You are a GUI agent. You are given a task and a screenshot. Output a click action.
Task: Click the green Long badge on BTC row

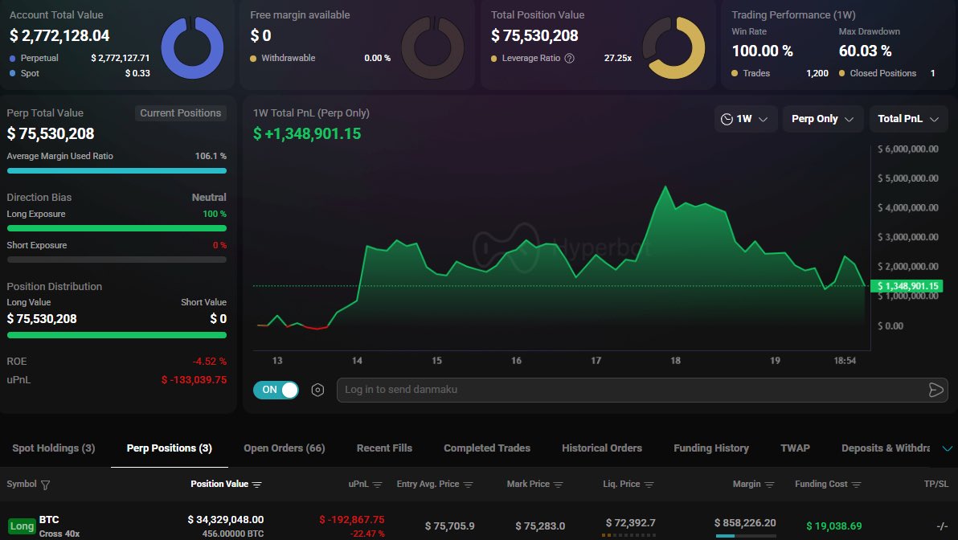coord(22,526)
